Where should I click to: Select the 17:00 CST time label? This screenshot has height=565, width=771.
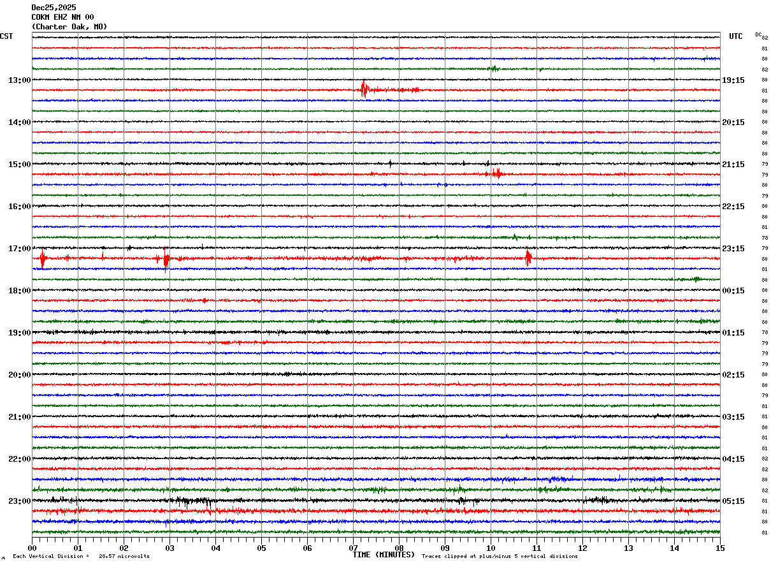19,249
